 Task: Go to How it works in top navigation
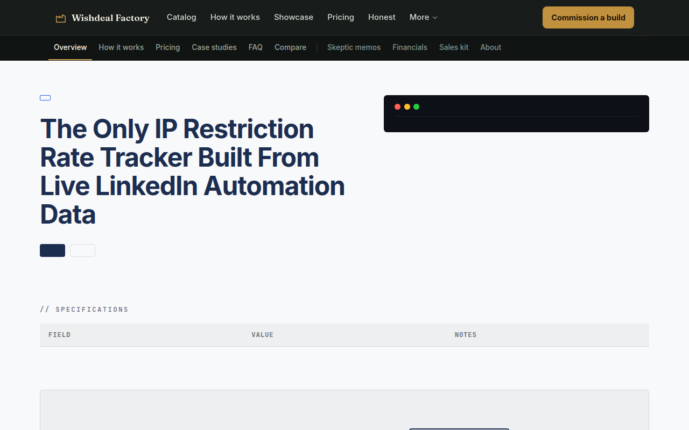tap(235, 17)
